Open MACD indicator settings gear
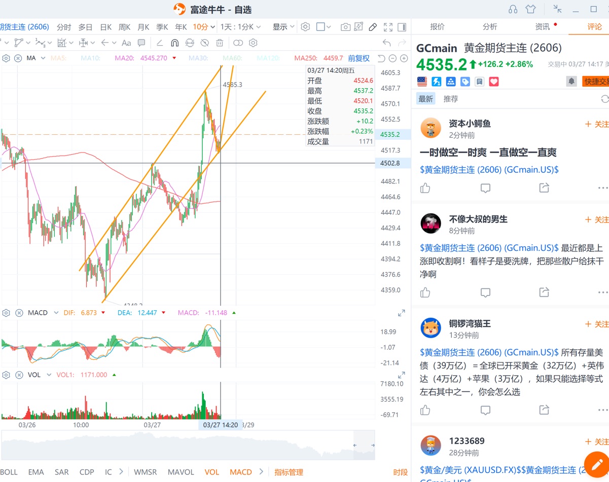This screenshot has width=609, height=482. click(x=6, y=313)
